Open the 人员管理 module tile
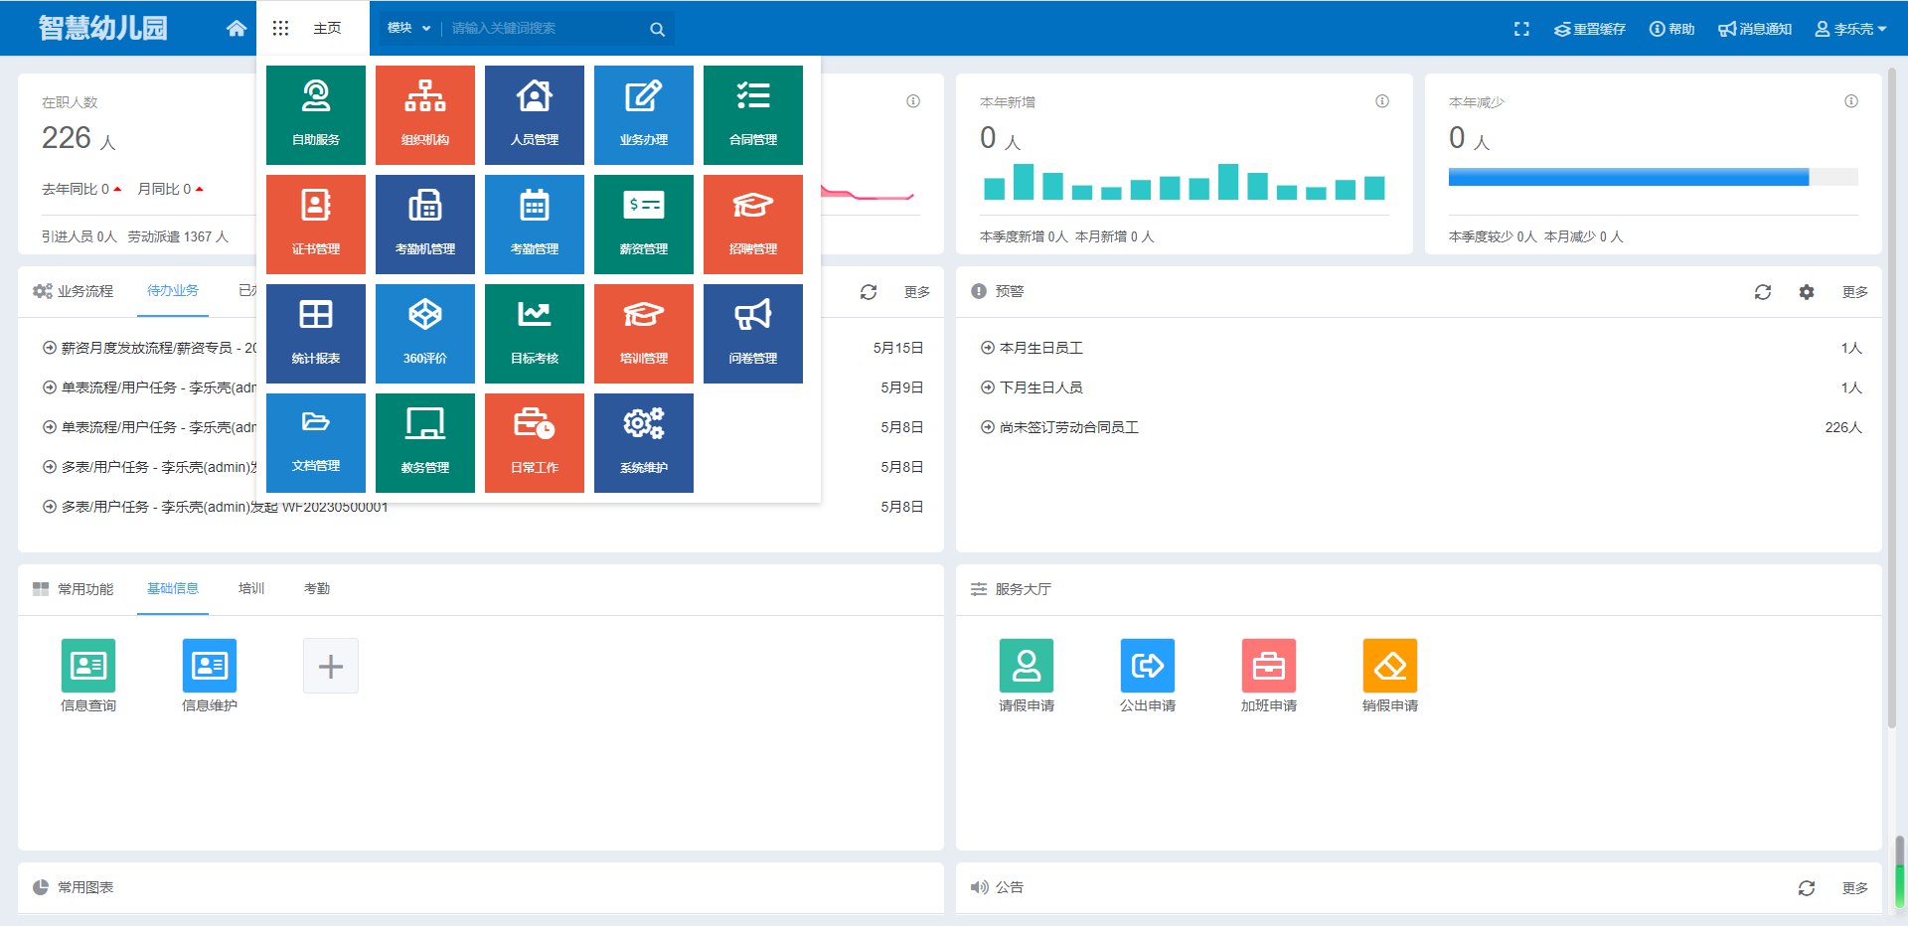 pyautogui.click(x=535, y=115)
